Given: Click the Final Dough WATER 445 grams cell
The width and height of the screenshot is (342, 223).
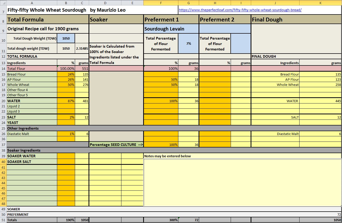Looking at the screenshot, I should [x=320, y=101].
